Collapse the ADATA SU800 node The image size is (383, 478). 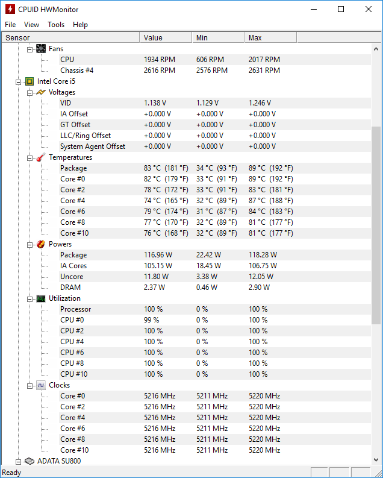coord(18,462)
